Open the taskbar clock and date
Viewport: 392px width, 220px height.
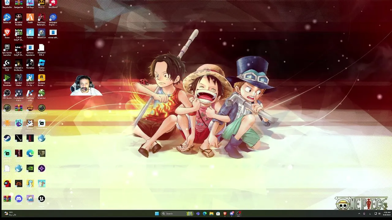click(386, 214)
